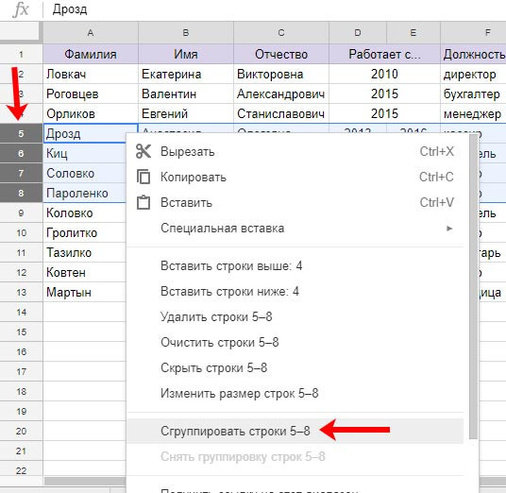The height and width of the screenshot is (493, 506).
Task: Select row 6 header
Action: click(21, 153)
